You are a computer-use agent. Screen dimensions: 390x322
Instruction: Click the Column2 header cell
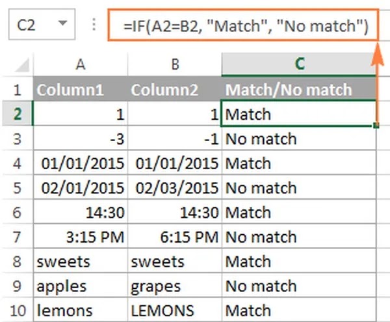(x=174, y=89)
